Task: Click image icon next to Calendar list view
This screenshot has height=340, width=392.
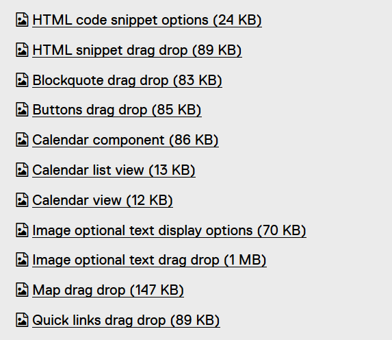Action: coord(22,170)
